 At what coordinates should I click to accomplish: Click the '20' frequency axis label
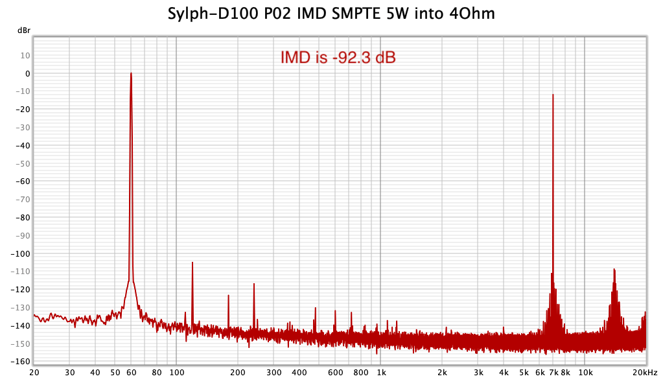point(34,373)
